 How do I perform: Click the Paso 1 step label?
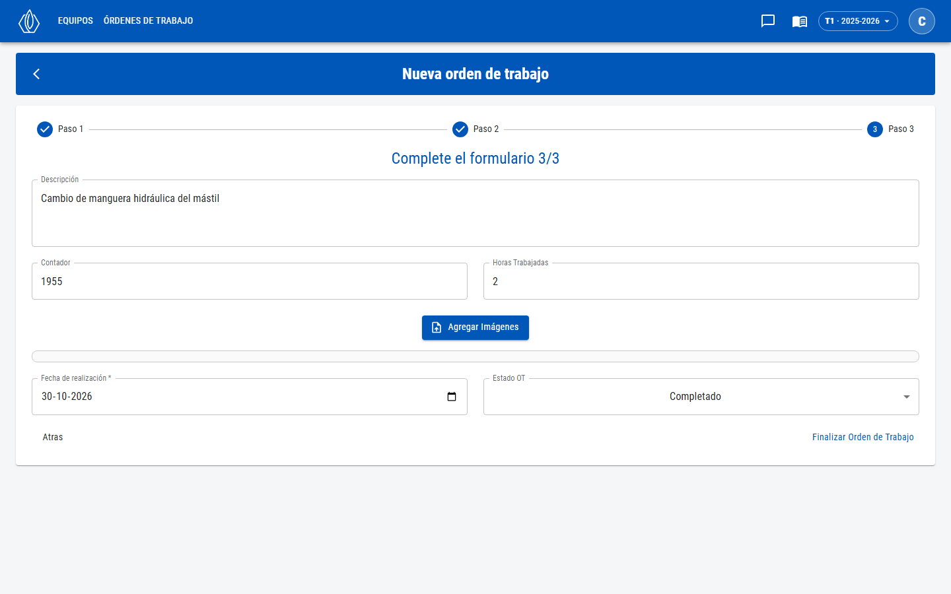click(71, 129)
